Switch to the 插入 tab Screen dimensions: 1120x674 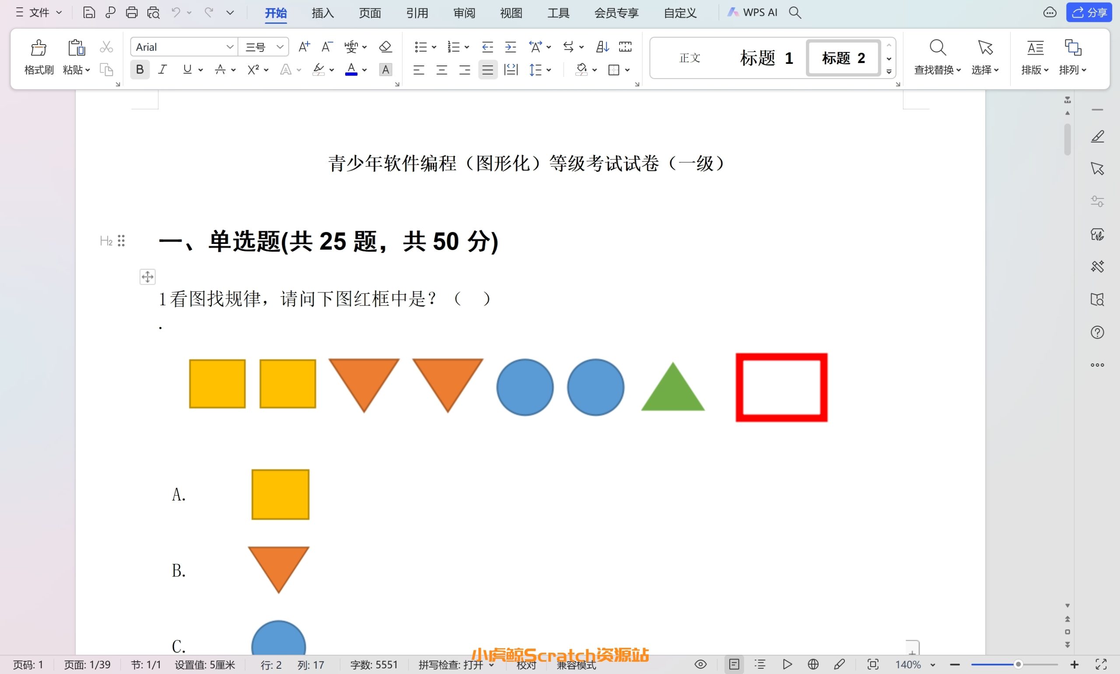pyautogui.click(x=323, y=13)
